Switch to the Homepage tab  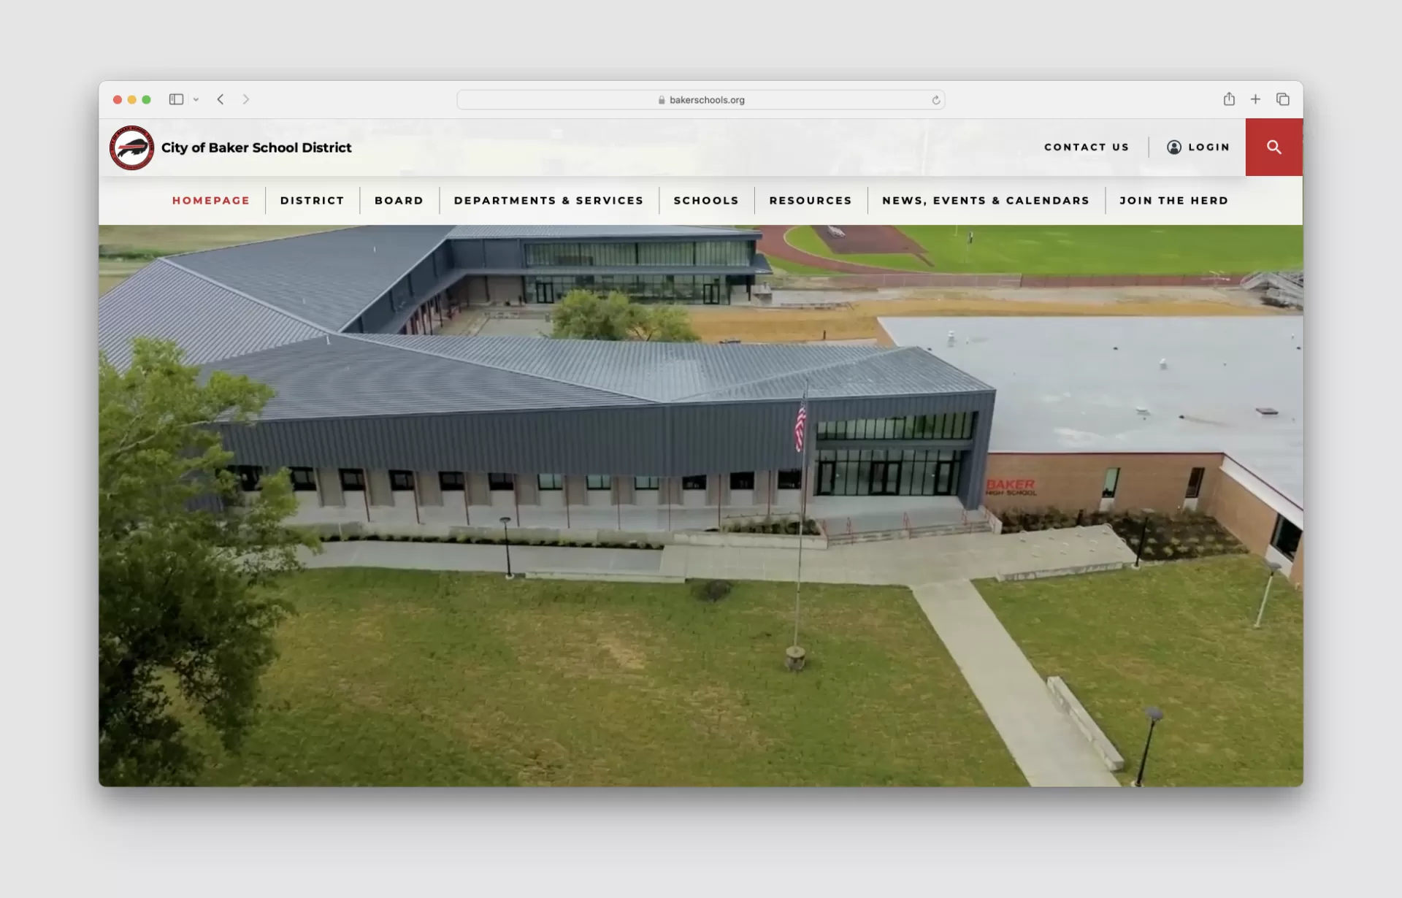pyautogui.click(x=210, y=200)
